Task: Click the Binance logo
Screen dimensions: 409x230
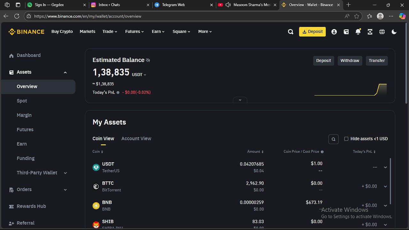Action: (26, 32)
